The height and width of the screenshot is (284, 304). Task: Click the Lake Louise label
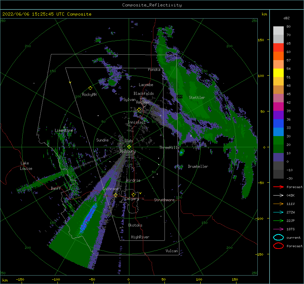(x=26, y=166)
